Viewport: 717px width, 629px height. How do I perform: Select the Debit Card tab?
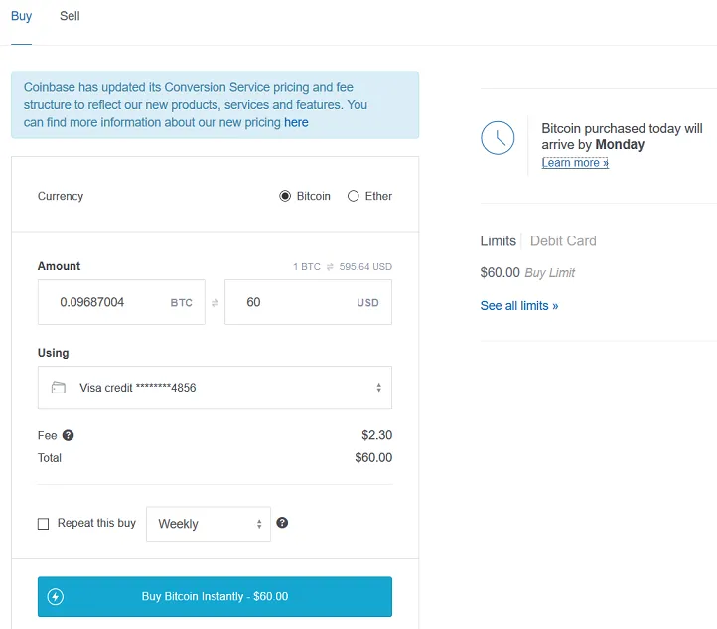[563, 240]
